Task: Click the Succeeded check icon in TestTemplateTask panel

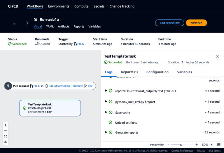Action: (x=106, y=62)
